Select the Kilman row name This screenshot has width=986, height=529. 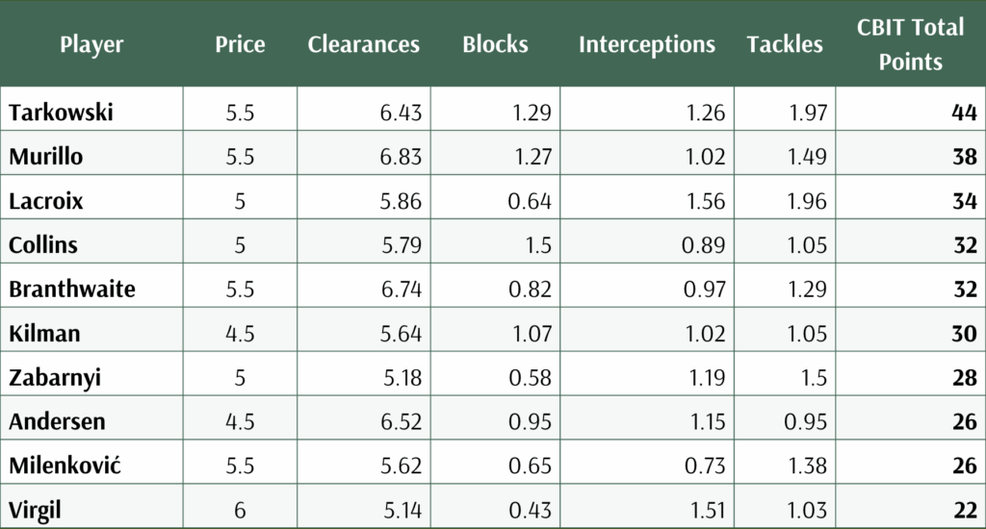(44, 334)
